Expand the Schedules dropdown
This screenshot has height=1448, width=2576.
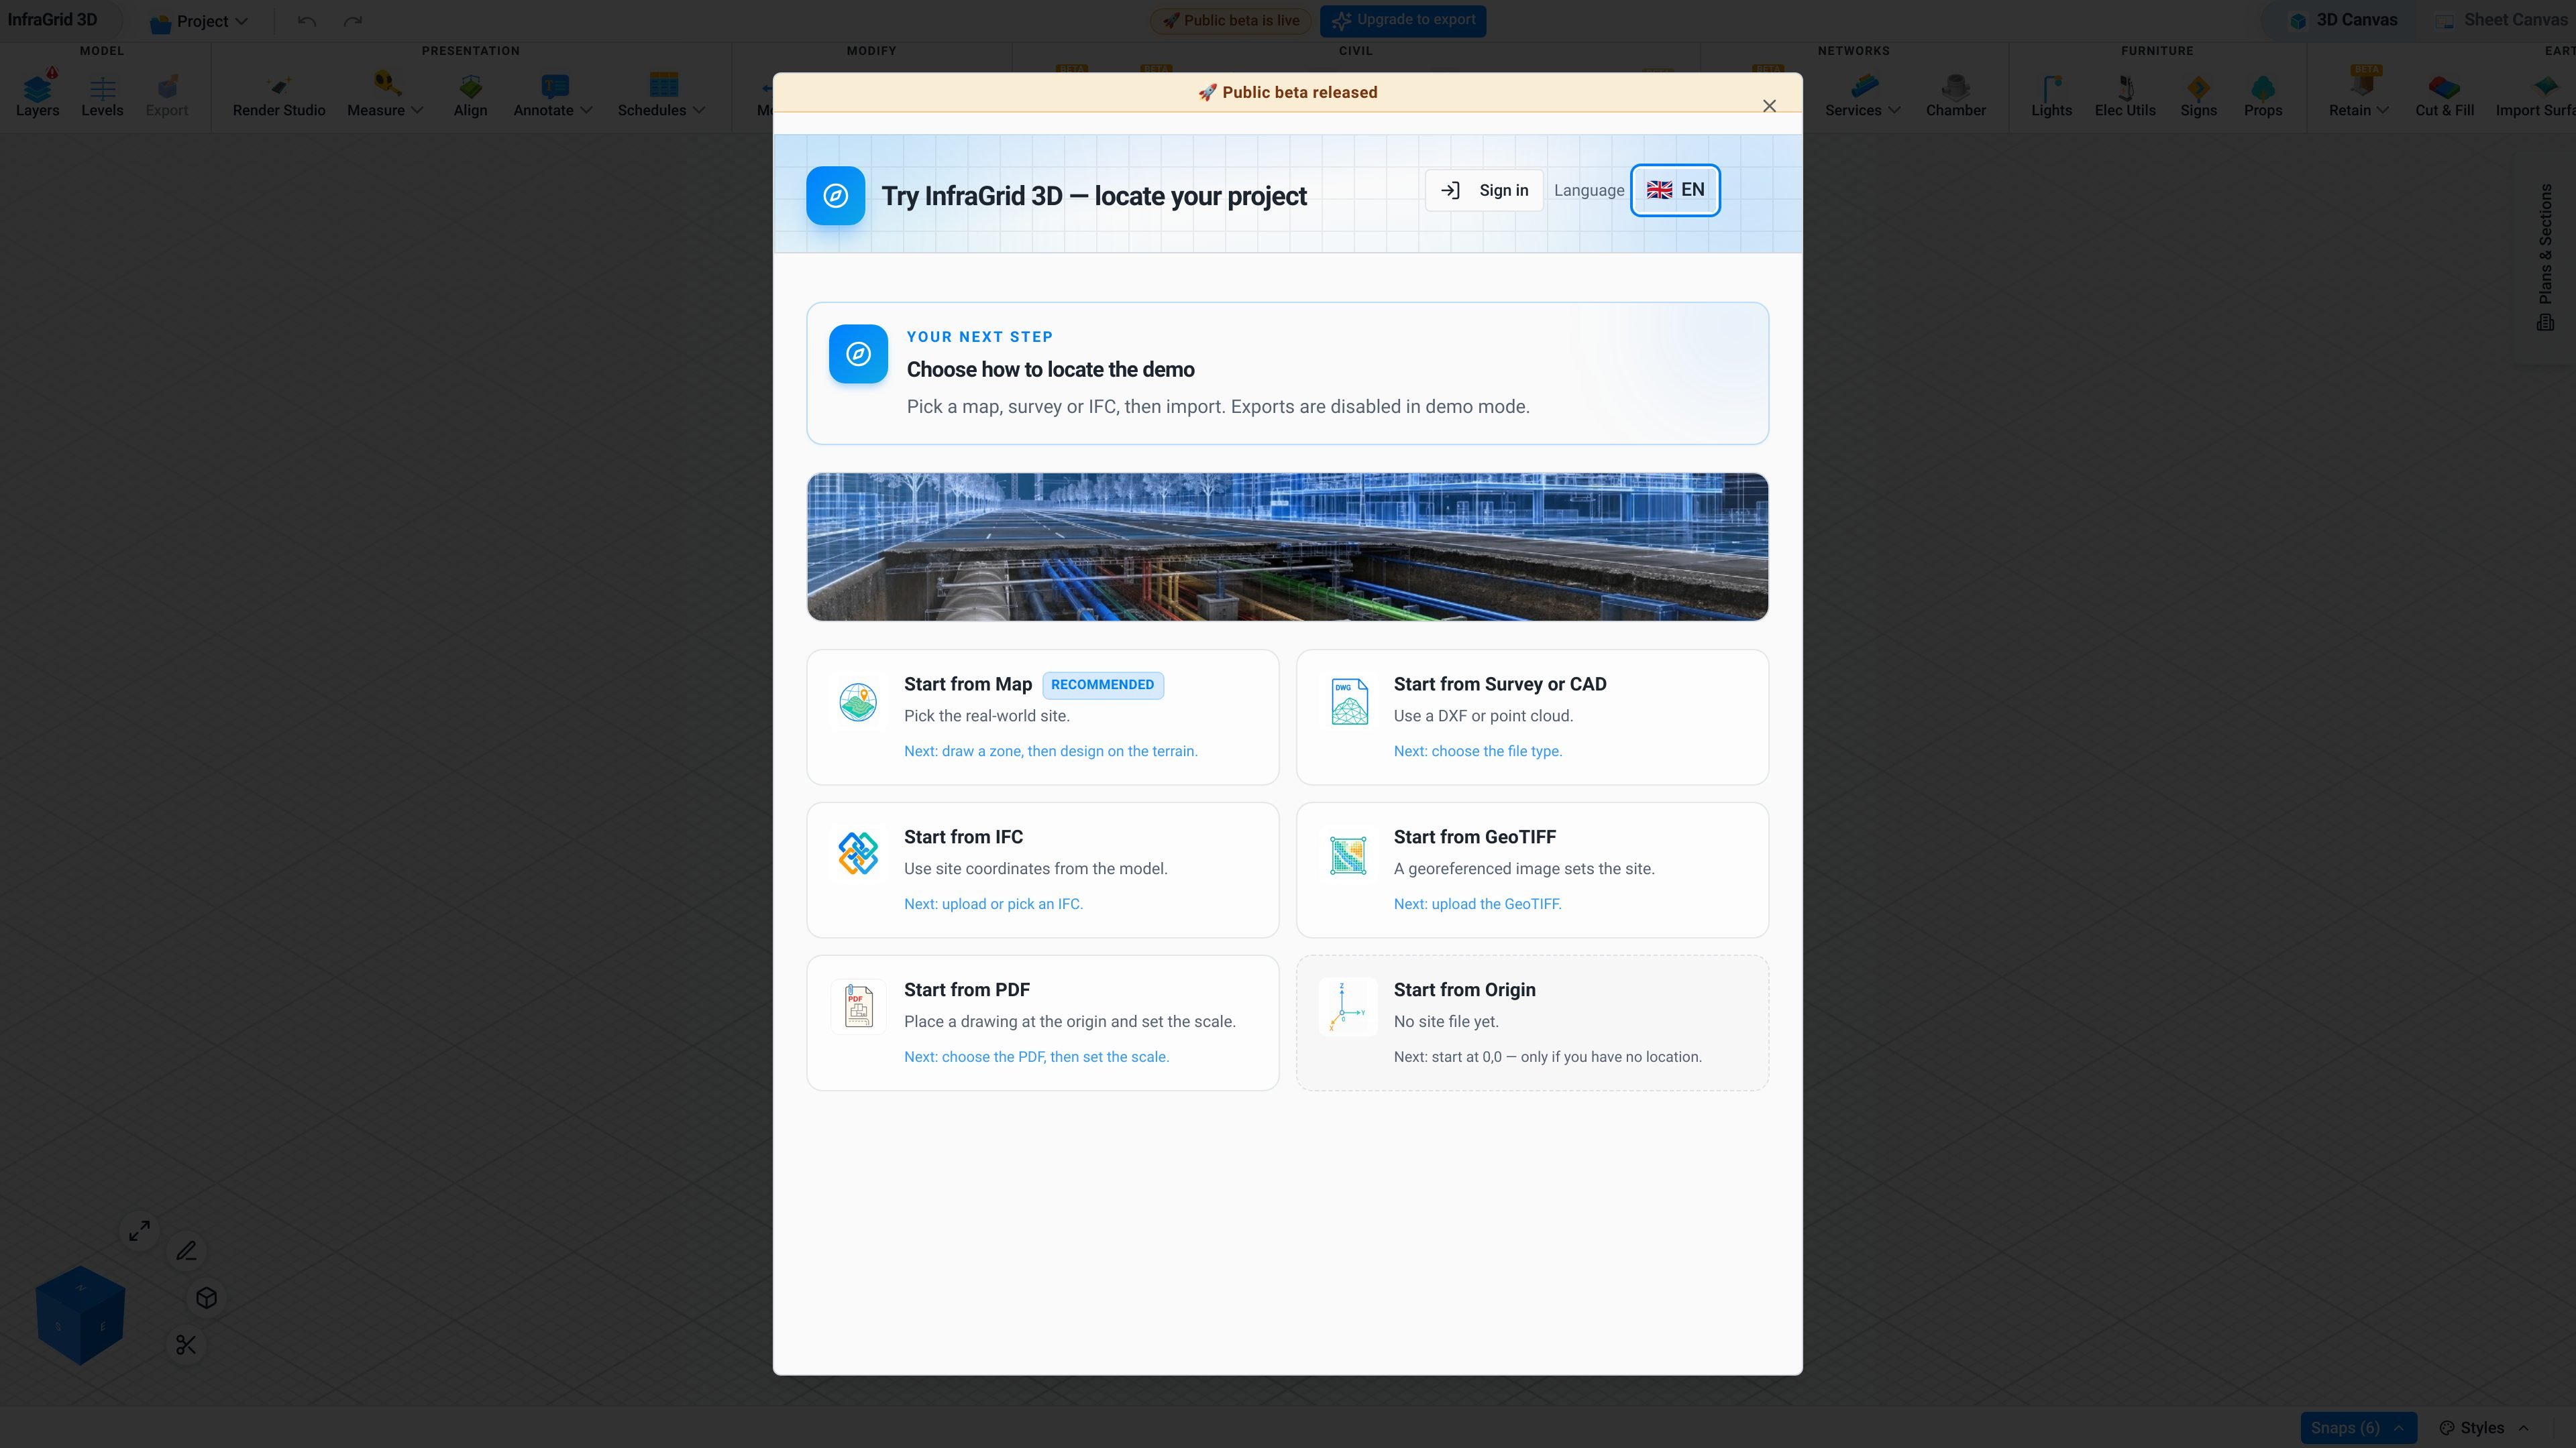[661, 95]
